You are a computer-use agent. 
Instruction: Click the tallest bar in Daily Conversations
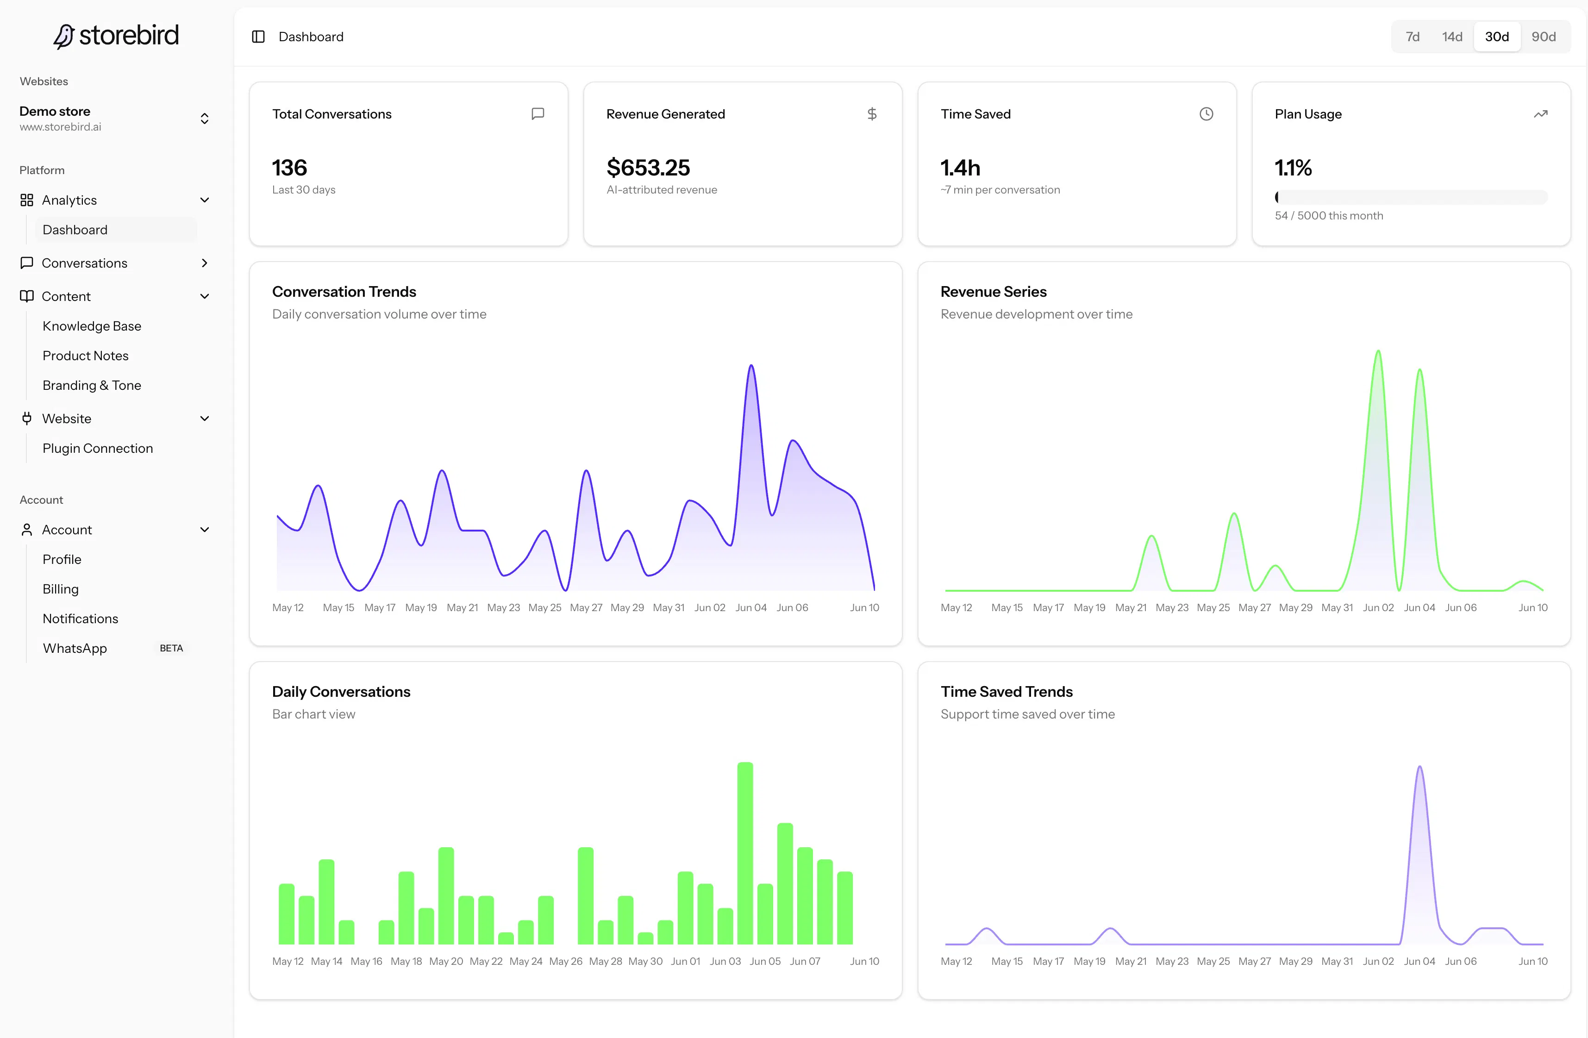tap(745, 853)
